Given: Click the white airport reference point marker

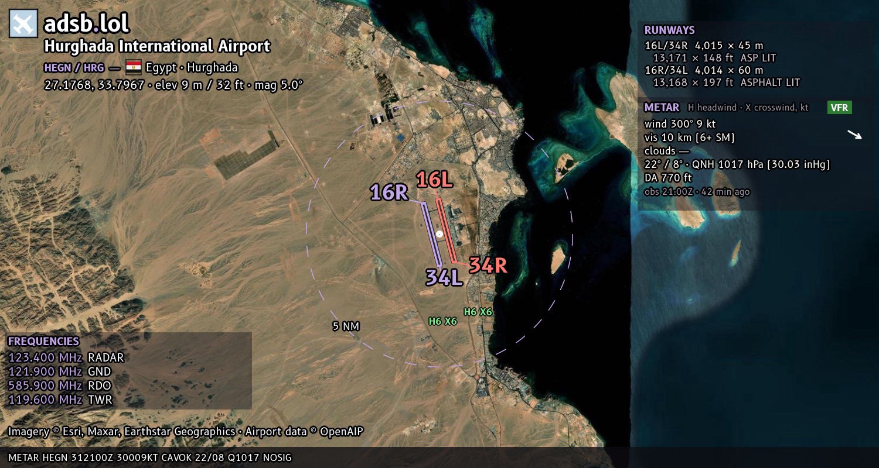Looking at the screenshot, I should coord(439,233).
